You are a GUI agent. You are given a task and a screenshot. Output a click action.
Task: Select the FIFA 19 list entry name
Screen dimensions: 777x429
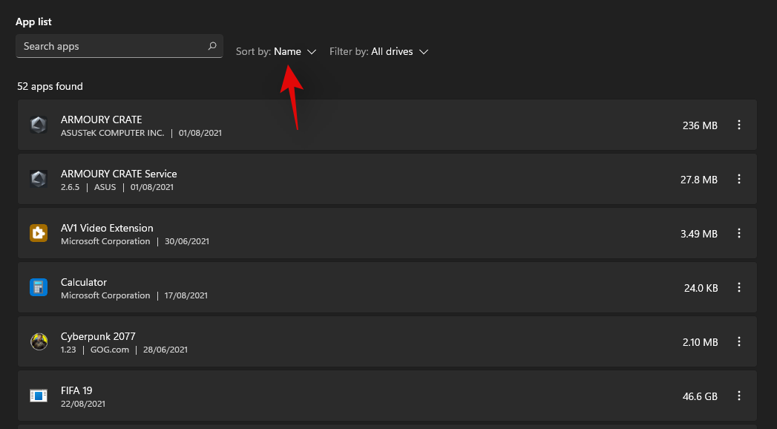click(76, 390)
